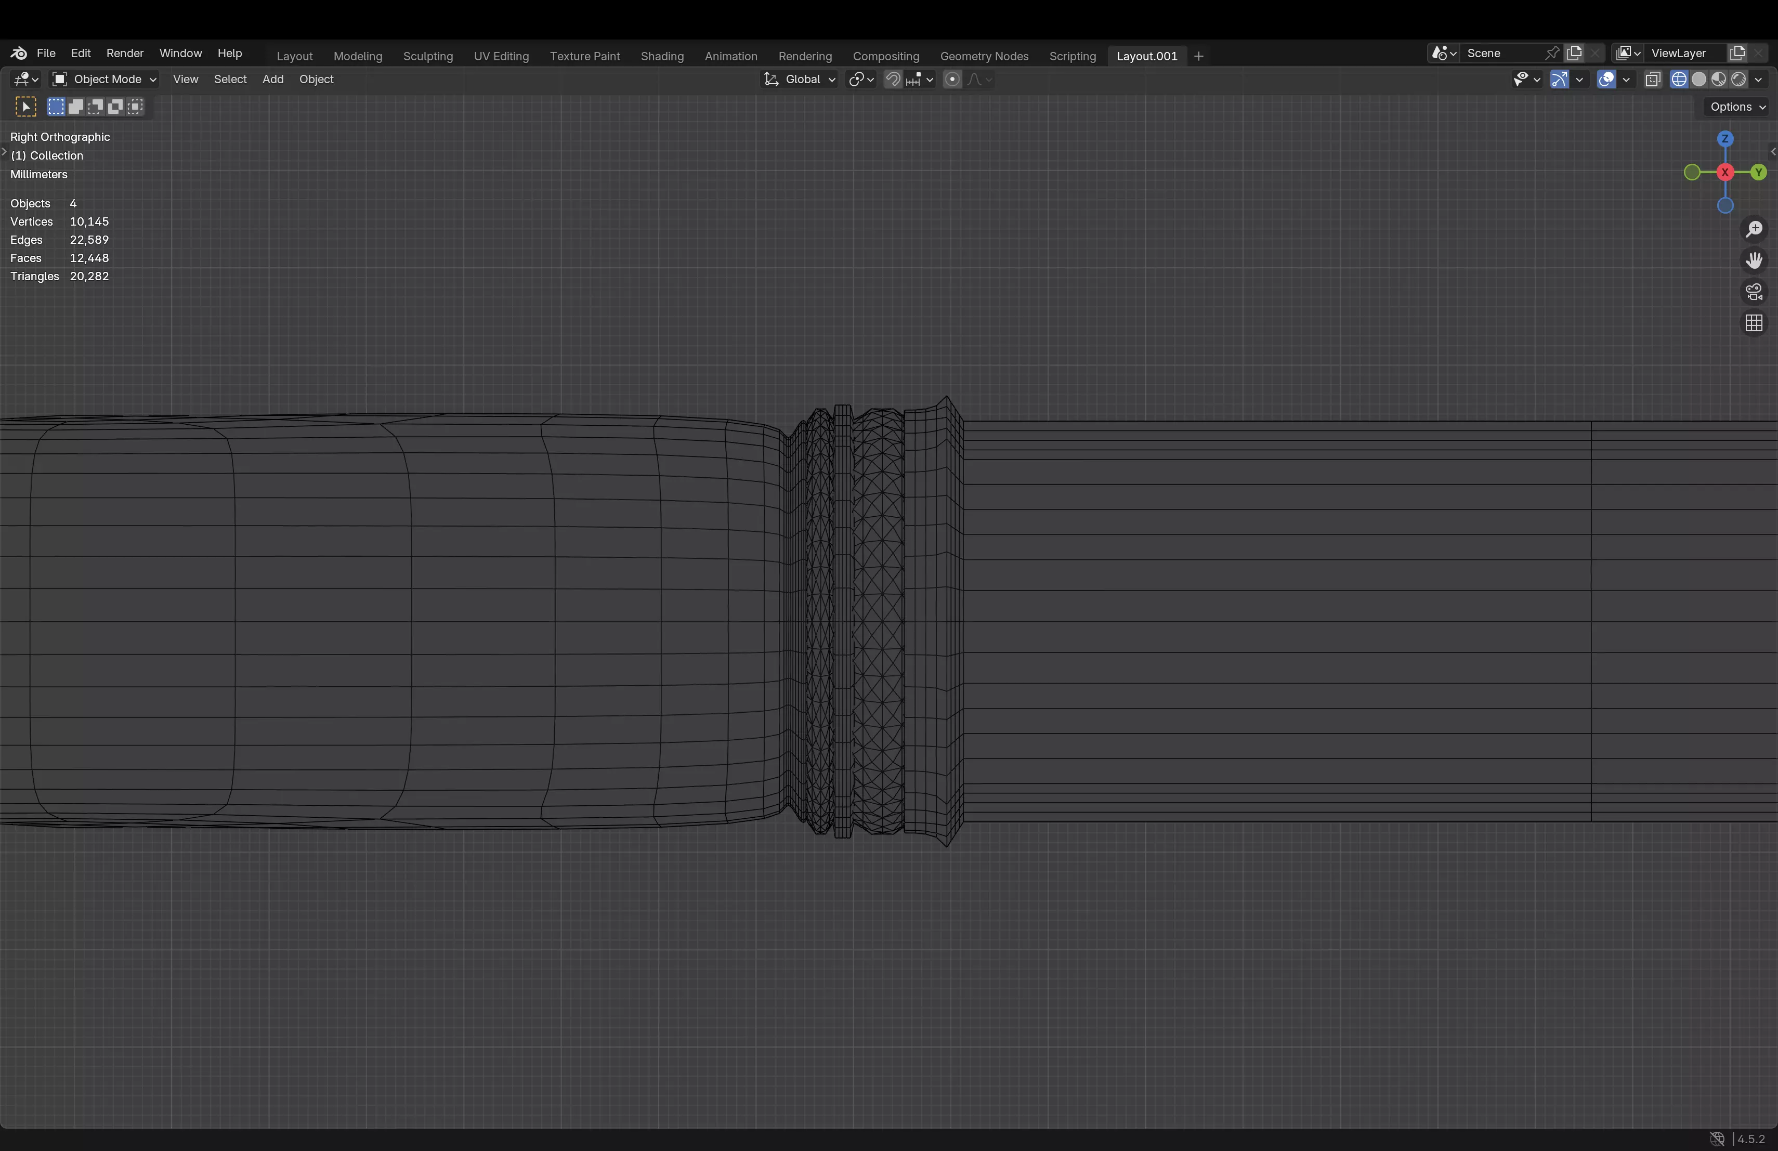1778x1151 pixels.
Task: Select Solid viewport shading mode
Action: point(1699,79)
